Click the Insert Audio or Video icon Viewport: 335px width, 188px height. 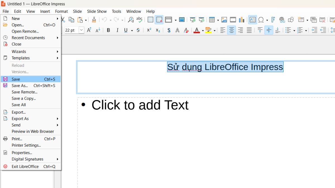233,20
